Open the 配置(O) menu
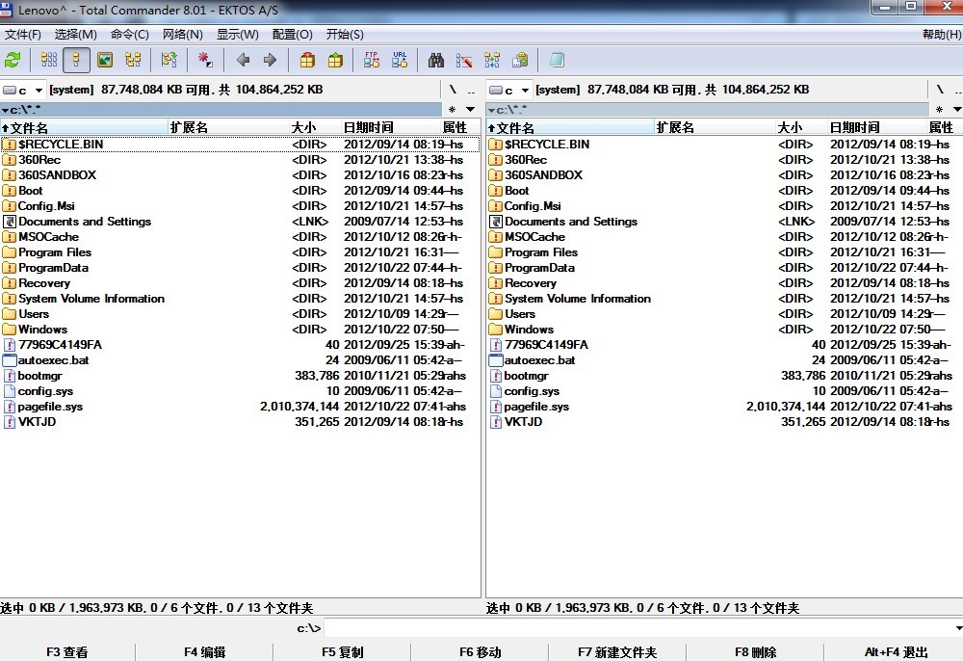 tap(293, 35)
